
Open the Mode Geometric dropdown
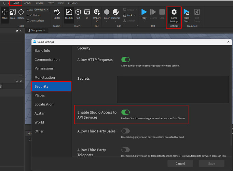42,10
